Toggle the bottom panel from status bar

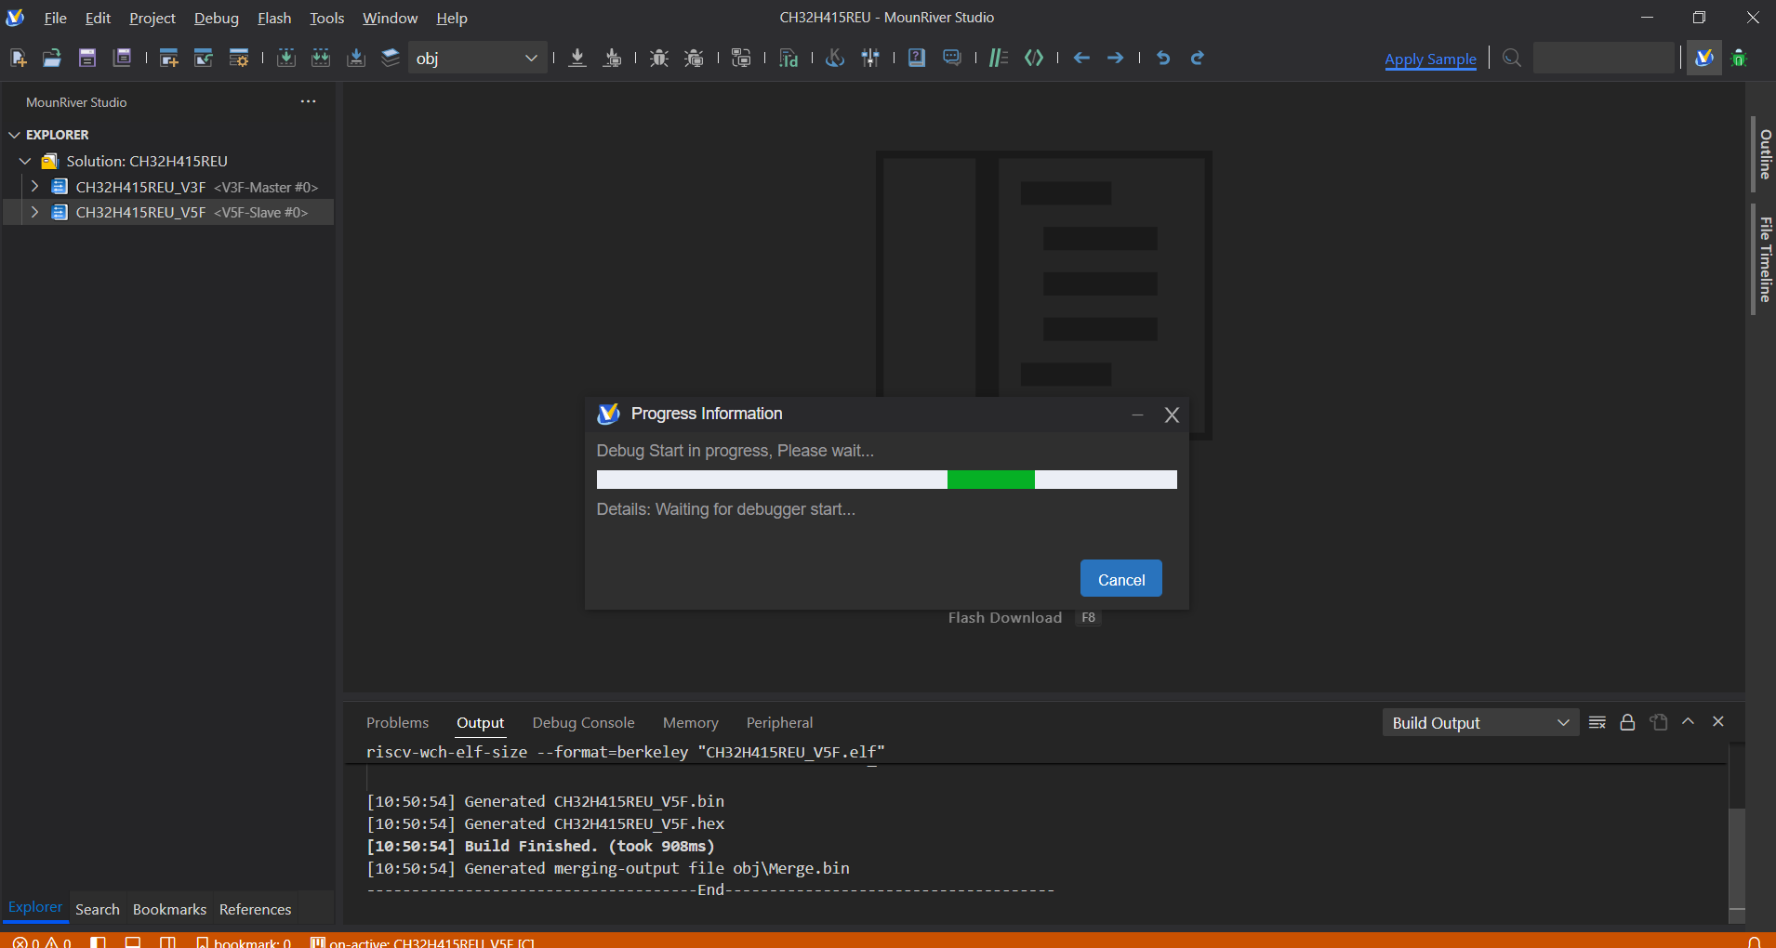[x=133, y=941]
